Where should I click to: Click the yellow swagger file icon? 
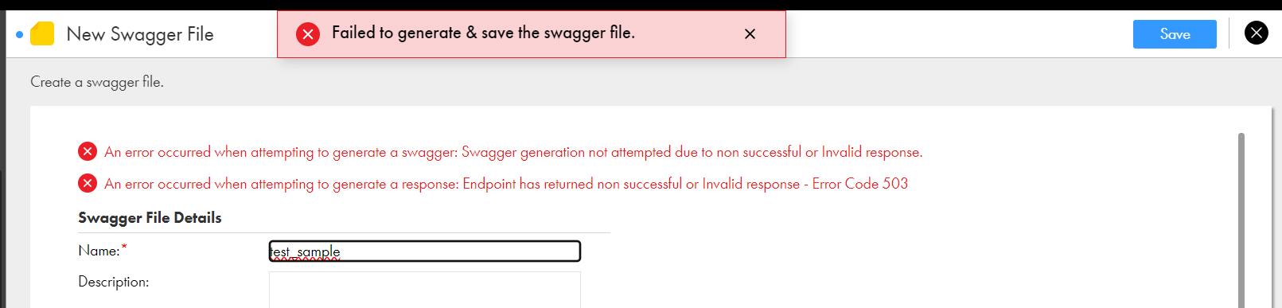tap(42, 34)
